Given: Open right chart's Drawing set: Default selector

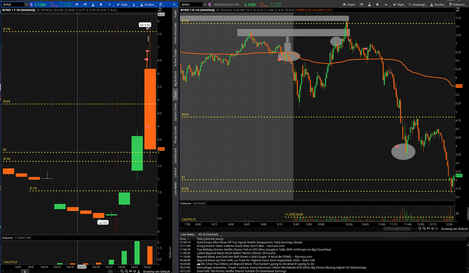Looking at the screenshot, I should pos(455,229).
